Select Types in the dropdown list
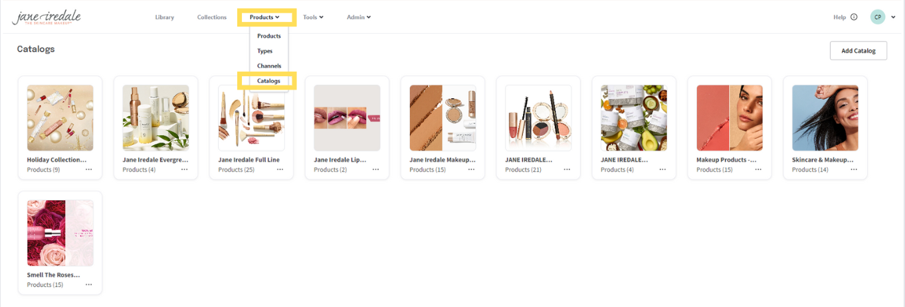 click(264, 51)
